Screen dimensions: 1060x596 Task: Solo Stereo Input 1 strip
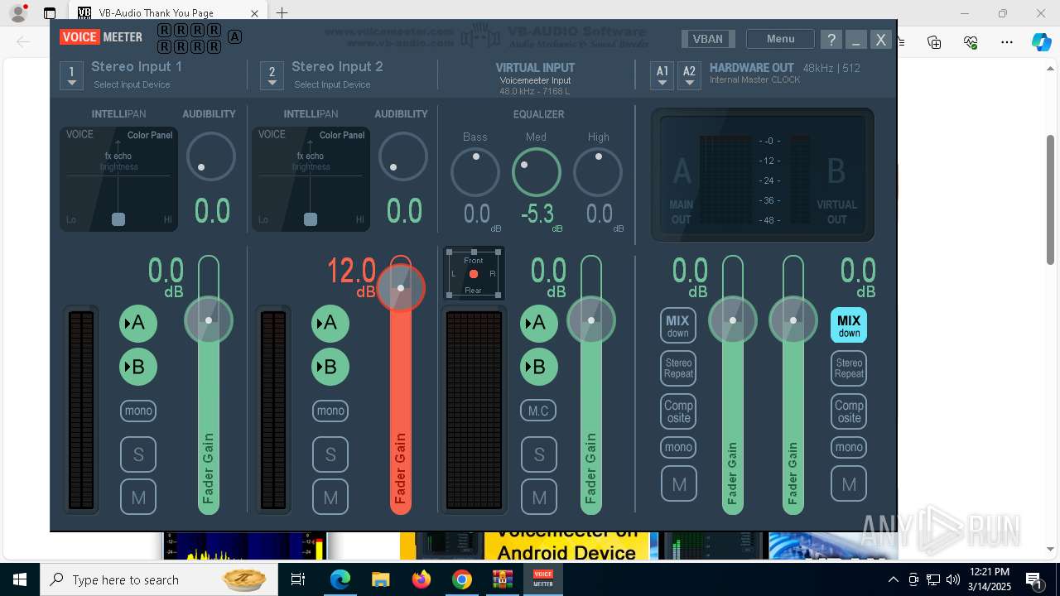(138, 454)
